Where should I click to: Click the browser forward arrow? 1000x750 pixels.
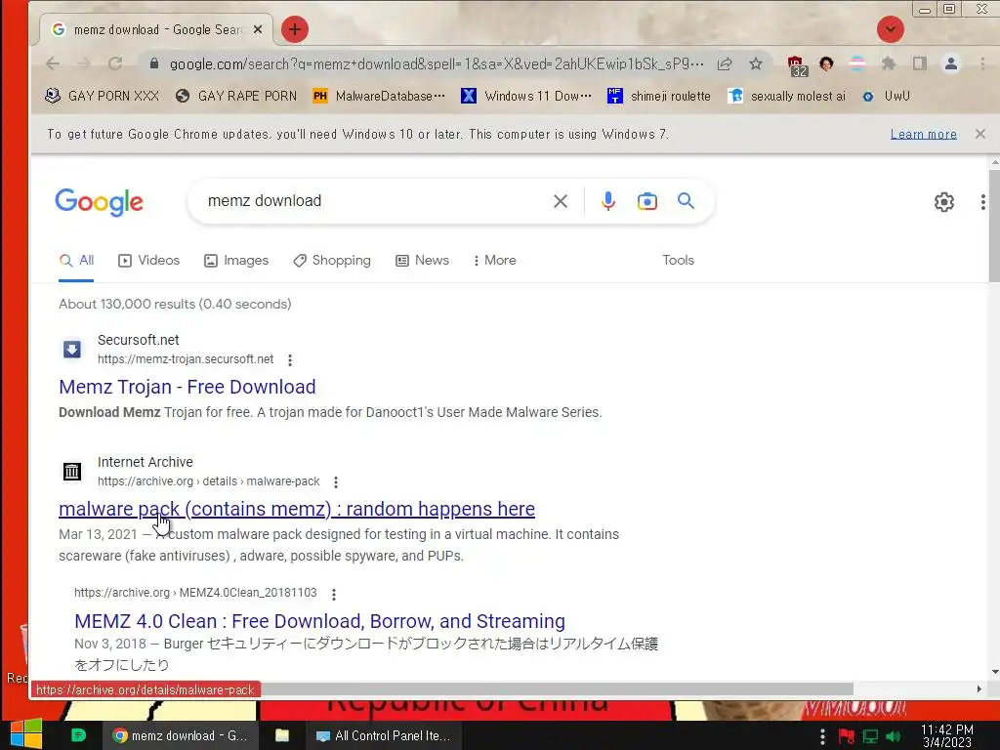tap(84, 63)
